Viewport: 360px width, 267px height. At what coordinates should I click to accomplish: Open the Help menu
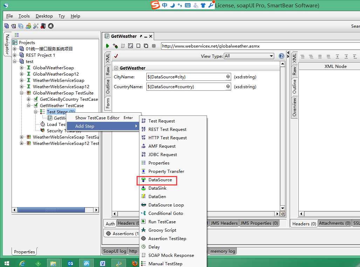click(x=75, y=16)
